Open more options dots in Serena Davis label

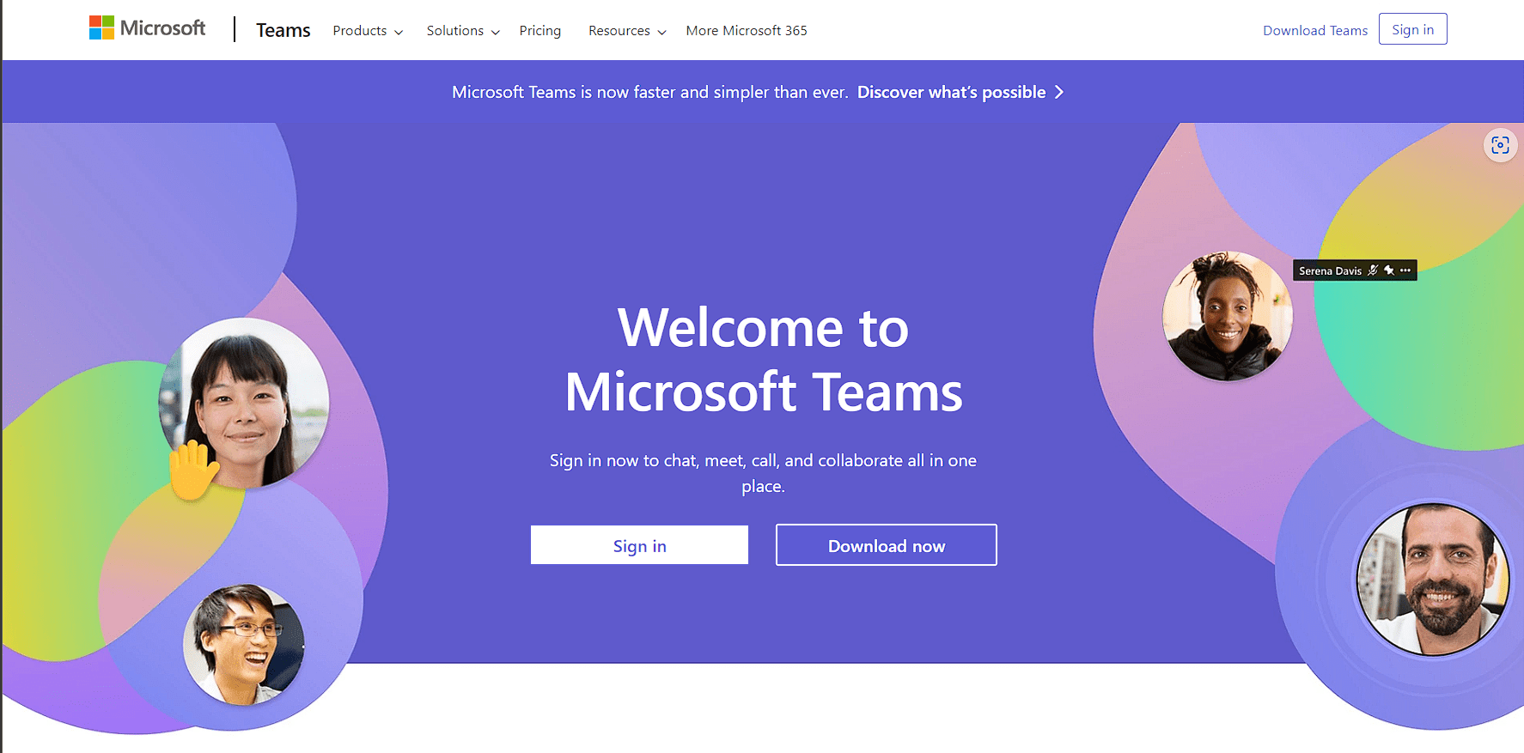[x=1405, y=270]
